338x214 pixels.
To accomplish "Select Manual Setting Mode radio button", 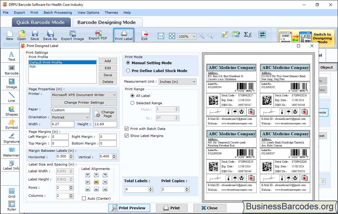I will [x=128, y=63].
